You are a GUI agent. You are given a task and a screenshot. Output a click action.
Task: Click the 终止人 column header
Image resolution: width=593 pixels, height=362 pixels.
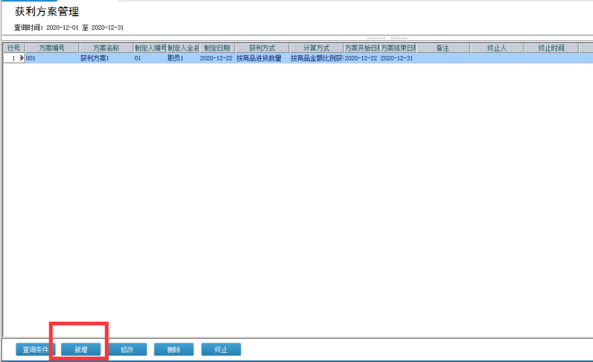click(497, 48)
